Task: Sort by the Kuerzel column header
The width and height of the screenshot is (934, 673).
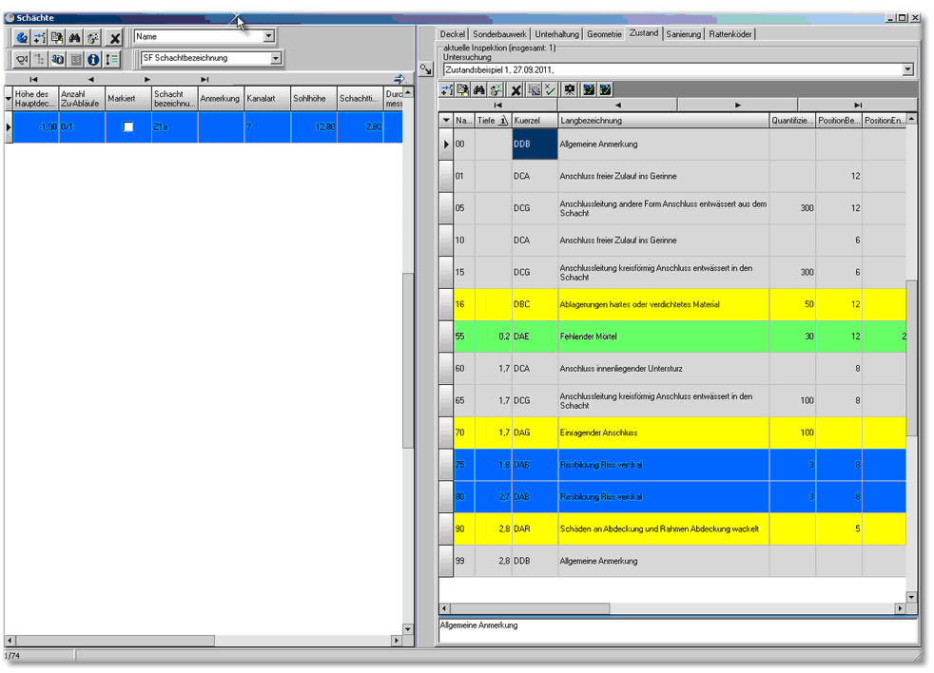Action: click(x=534, y=121)
